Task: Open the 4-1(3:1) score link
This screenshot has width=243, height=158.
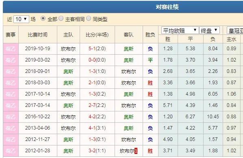Action: [x=97, y=128]
